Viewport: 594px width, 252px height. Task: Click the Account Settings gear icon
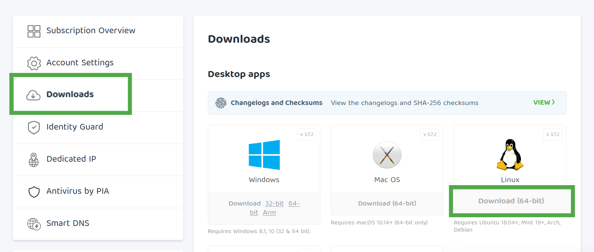tap(34, 63)
